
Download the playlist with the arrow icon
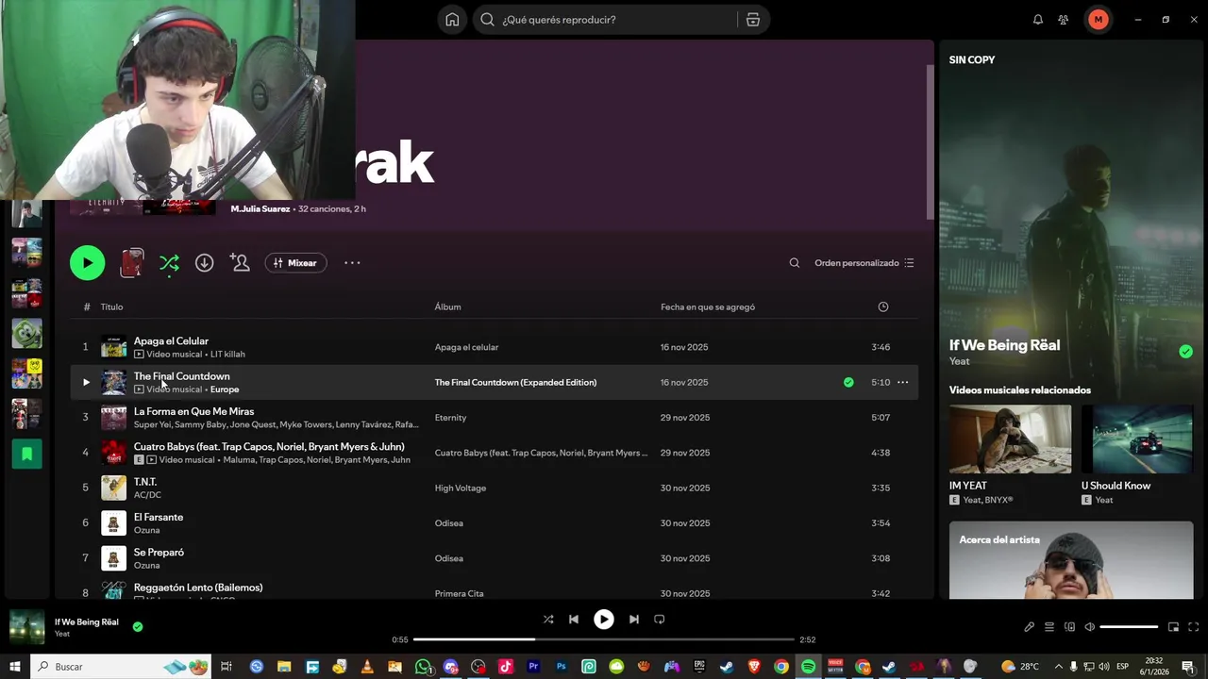(x=205, y=263)
